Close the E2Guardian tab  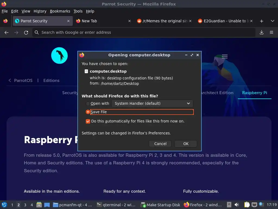tap(251, 21)
